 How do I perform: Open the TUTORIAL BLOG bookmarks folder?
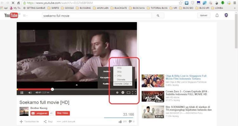point(157,8)
